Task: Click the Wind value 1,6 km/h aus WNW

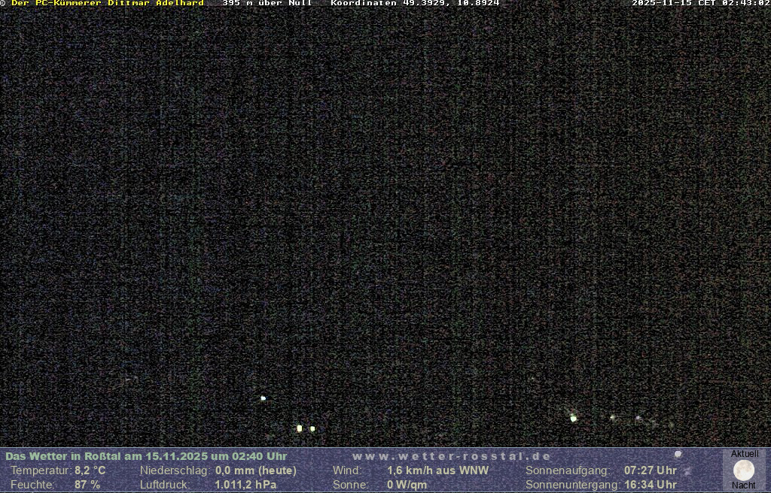Action: [437, 470]
